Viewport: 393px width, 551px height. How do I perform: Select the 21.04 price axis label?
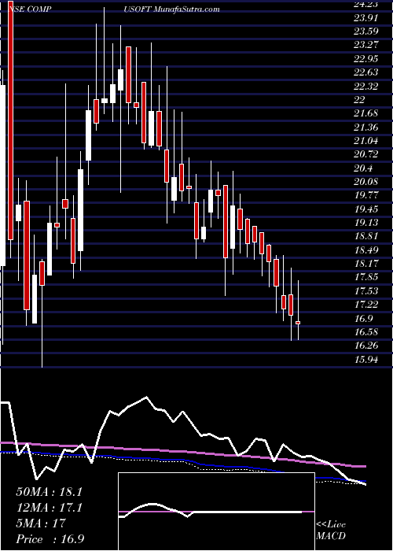point(366,141)
